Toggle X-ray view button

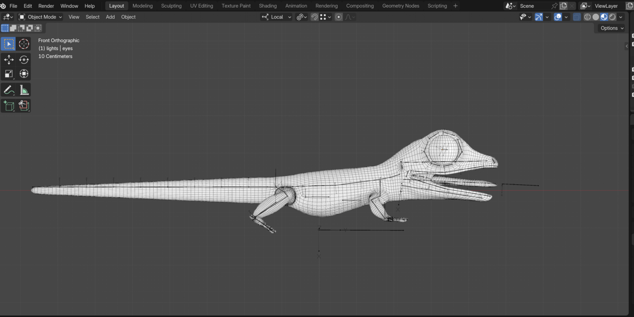click(x=576, y=17)
